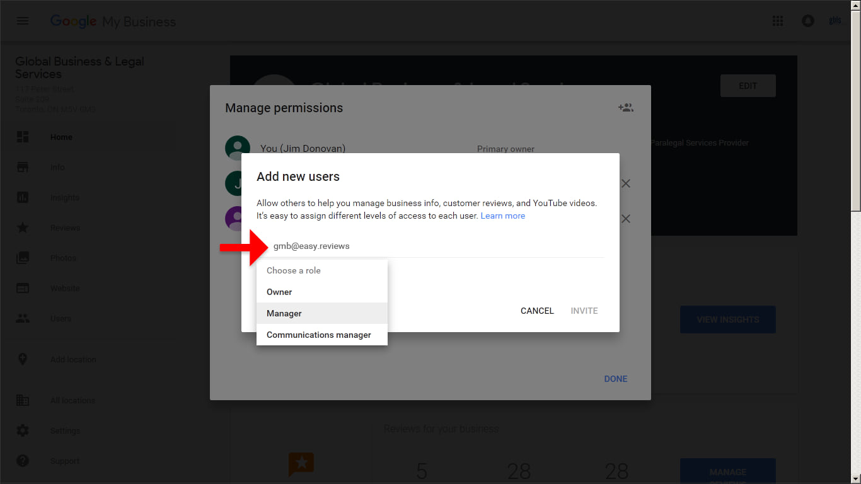
Task: Click the Support question mark icon
Action: pyautogui.click(x=23, y=461)
